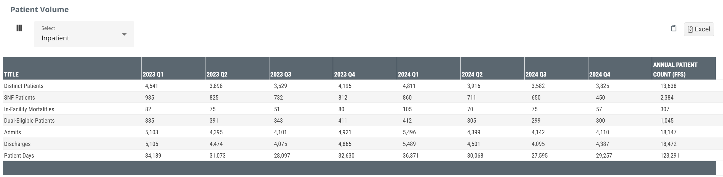
Task: Click the SNF Patients row label
Action: point(20,97)
